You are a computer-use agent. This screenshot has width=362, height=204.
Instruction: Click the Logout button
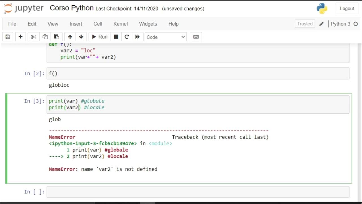tap(347, 8)
